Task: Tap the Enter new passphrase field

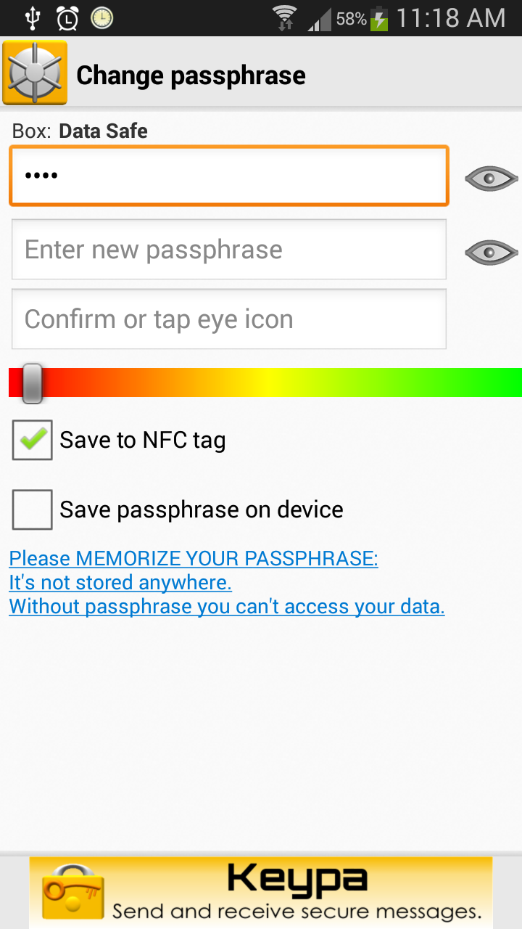Action: pyautogui.click(x=228, y=250)
